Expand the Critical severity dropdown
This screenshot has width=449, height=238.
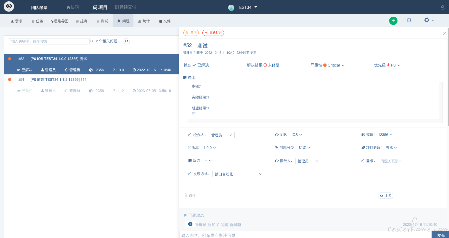pos(334,65)
